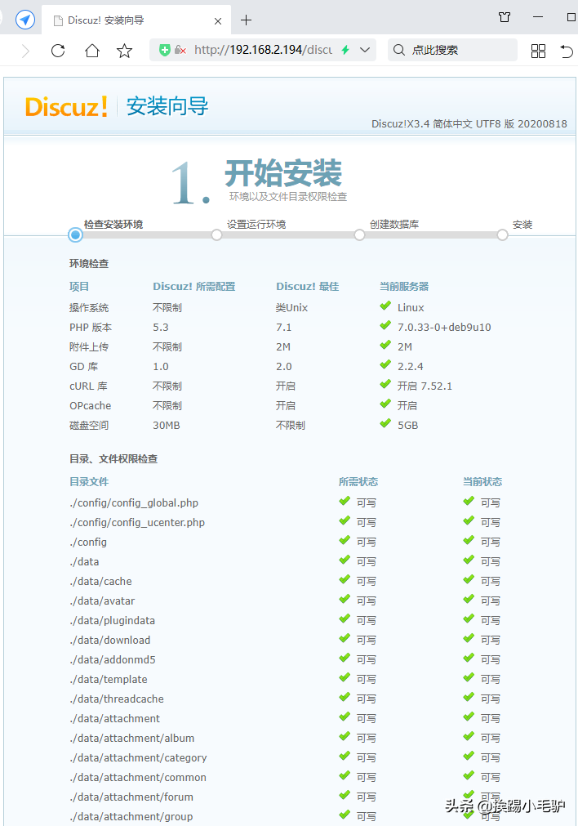Screen dimensions: 578x826
Task: Click the insecure connection lock icon
Action: tap(180, 50)
